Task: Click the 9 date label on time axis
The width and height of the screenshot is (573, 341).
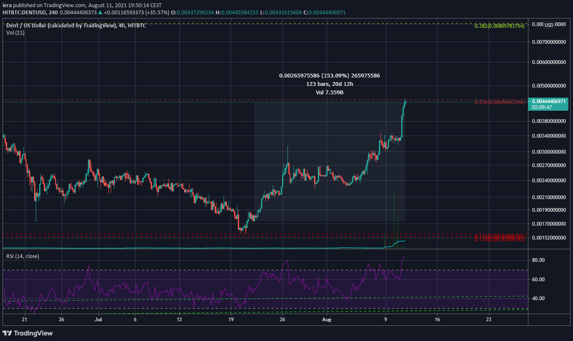Action: tap(386, 320)
